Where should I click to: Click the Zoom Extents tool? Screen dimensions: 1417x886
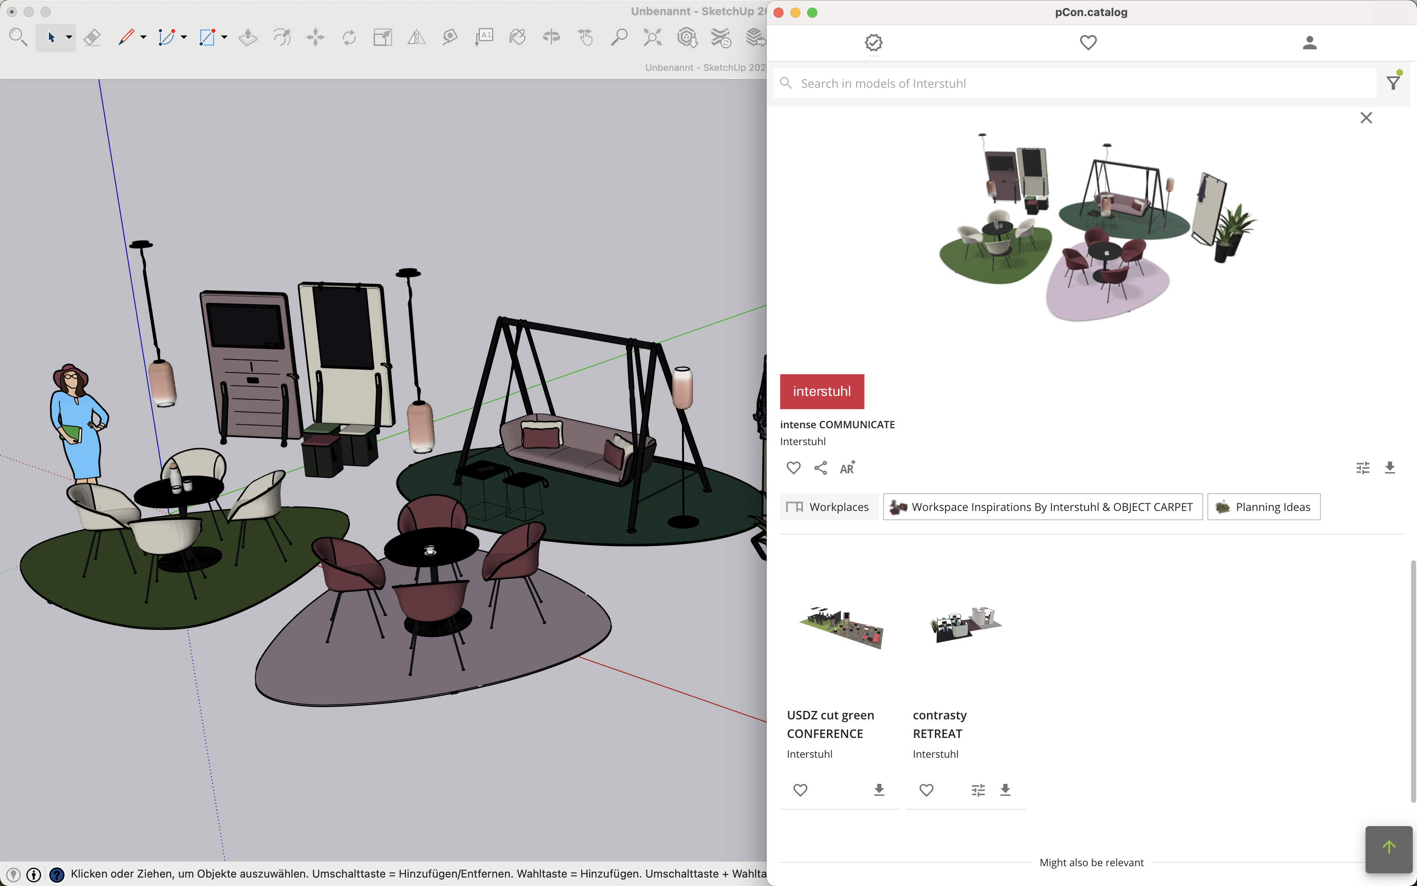click(x=652, y=38)
